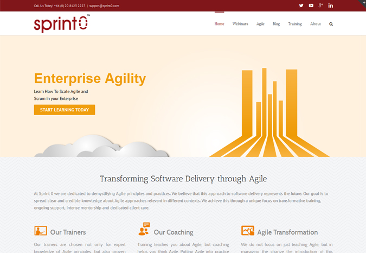The height and width of the screenshot is (253, 366).
Task: Go to the Home menu item
Action: pyautogui.click(x=219, y=24)
